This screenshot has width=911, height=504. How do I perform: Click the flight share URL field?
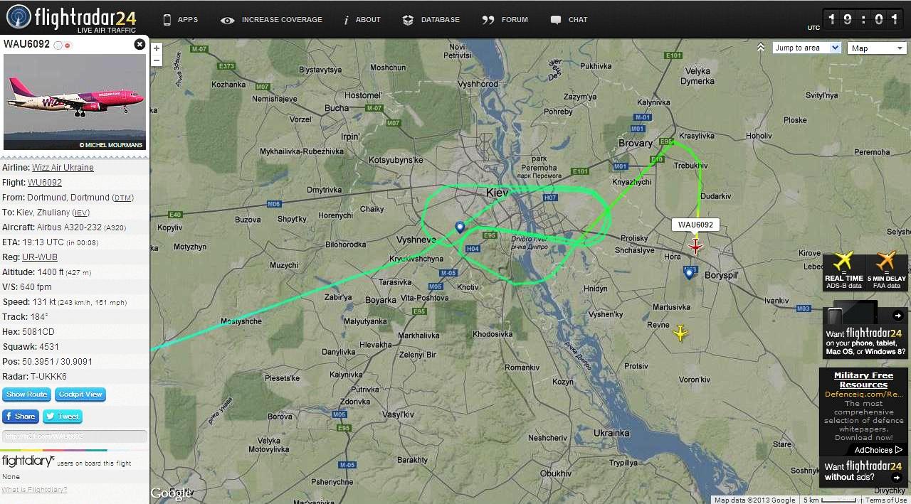pos(74,436)
